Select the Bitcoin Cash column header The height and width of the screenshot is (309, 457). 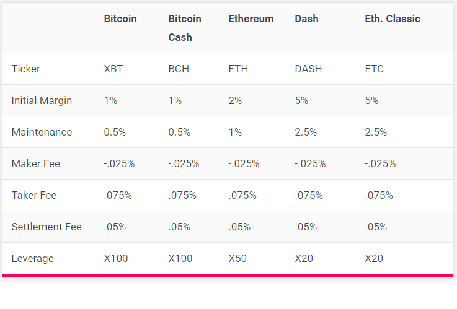coord(185,28)
